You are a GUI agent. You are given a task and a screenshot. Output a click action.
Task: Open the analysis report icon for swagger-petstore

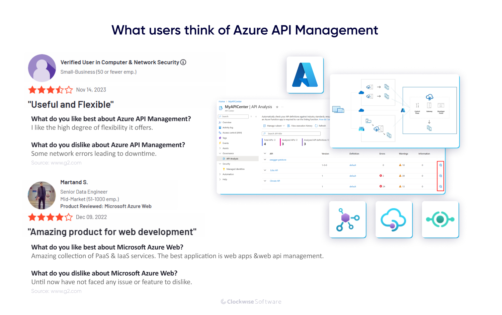tap(440, 165)
